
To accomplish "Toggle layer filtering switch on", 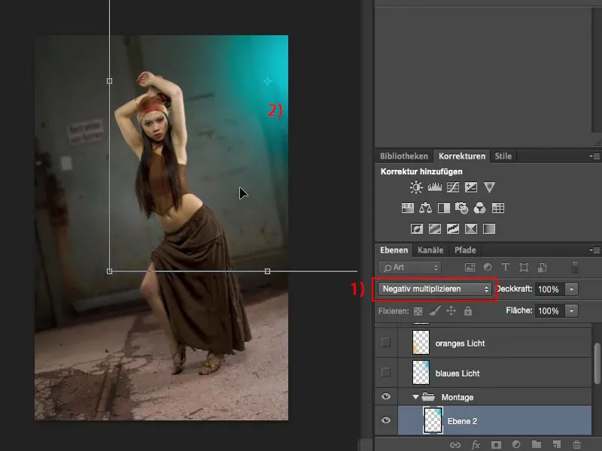I will (575, 268).
